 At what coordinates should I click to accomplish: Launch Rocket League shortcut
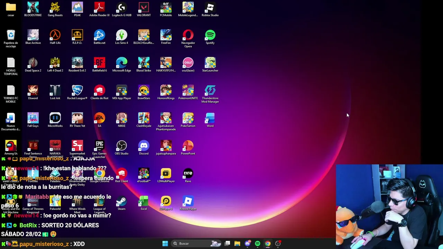[77, 92]
